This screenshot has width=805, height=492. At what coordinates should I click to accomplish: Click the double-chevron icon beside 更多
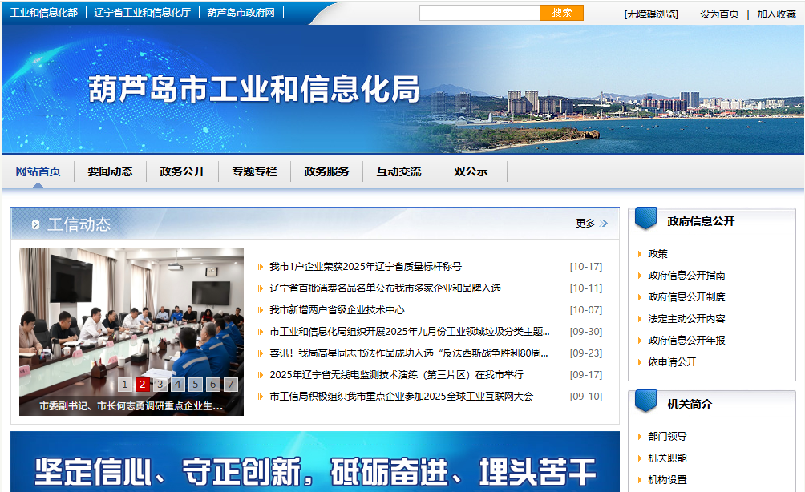(x=604, y=224)
